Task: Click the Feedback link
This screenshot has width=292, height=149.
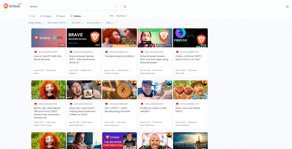Action: 121,16
